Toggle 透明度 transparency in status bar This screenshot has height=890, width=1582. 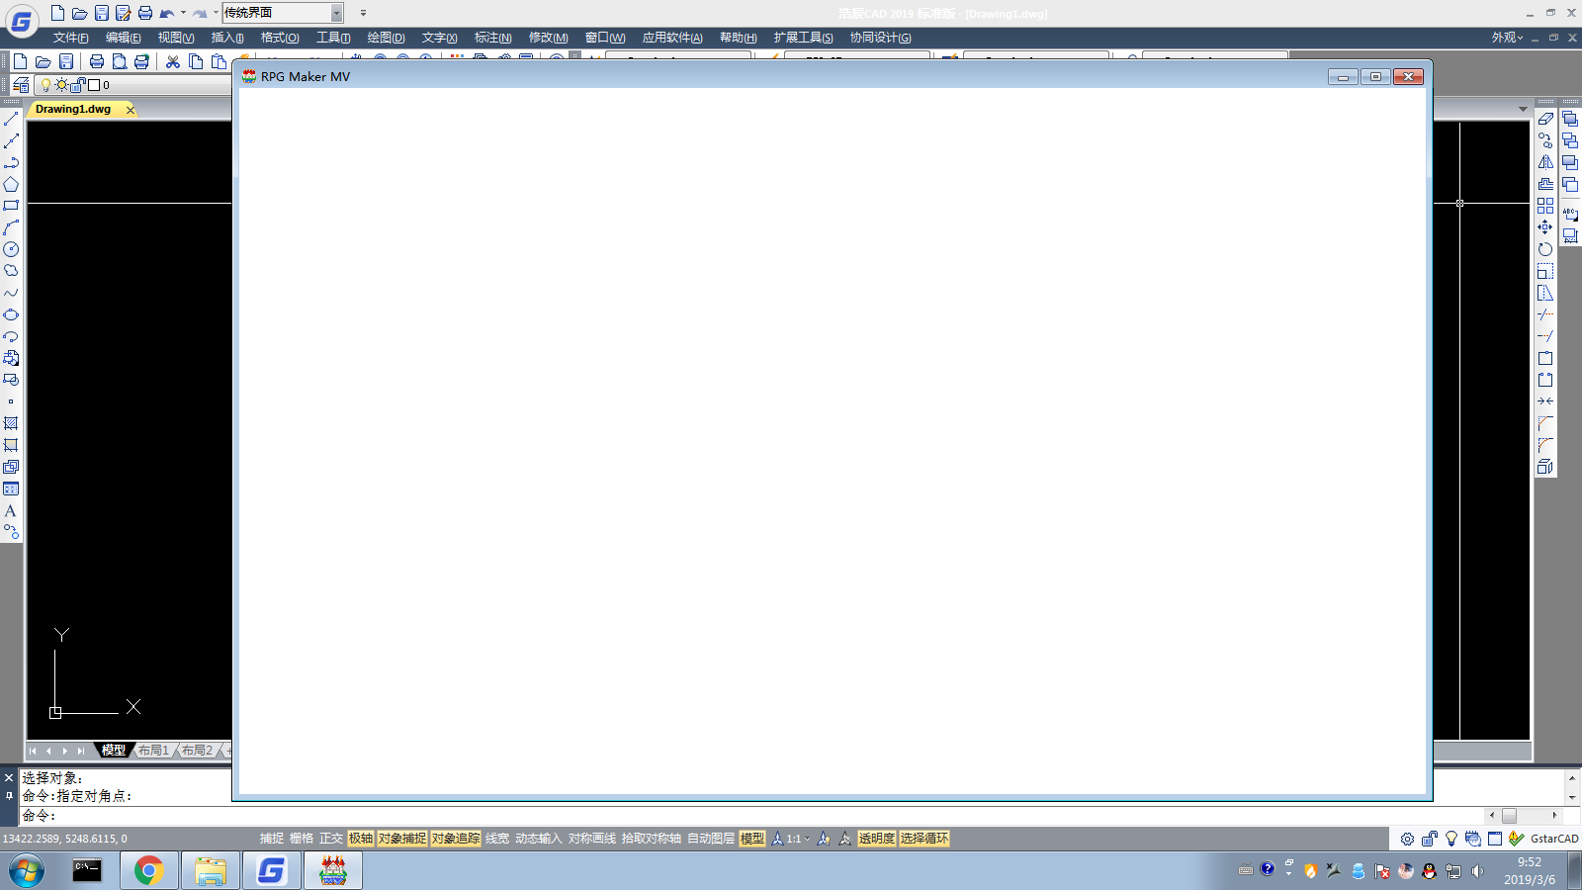[877, 839]
